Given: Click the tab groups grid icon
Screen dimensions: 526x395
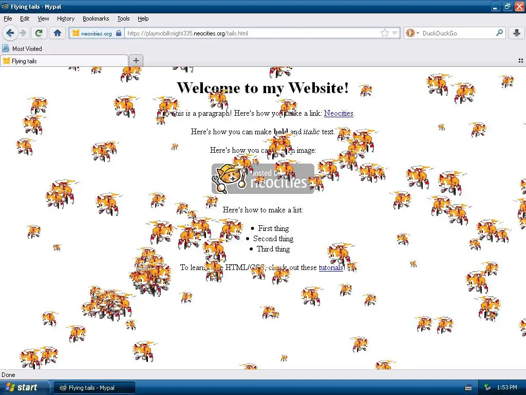Looking at the screenshot, I should [520, 61].
